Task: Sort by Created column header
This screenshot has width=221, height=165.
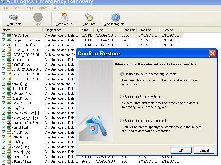Action: pos(171,30)
